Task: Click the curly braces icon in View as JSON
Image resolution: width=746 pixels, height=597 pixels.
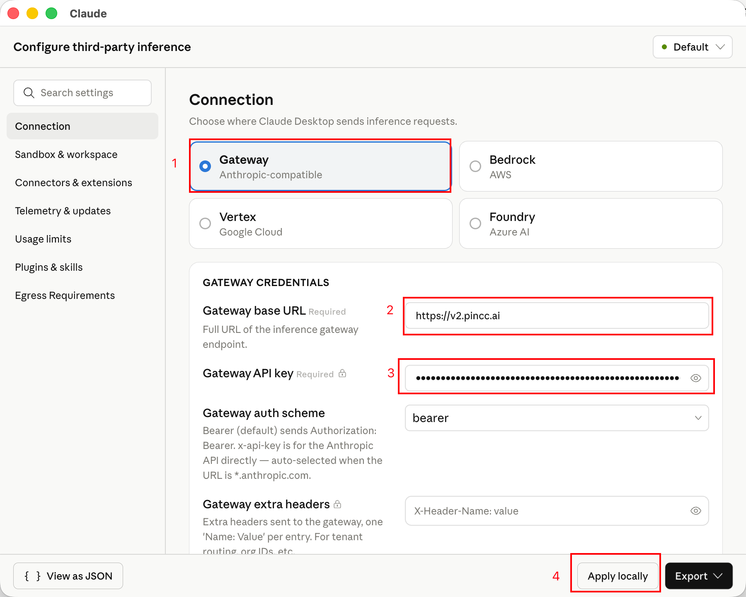Action: (32, 576)
